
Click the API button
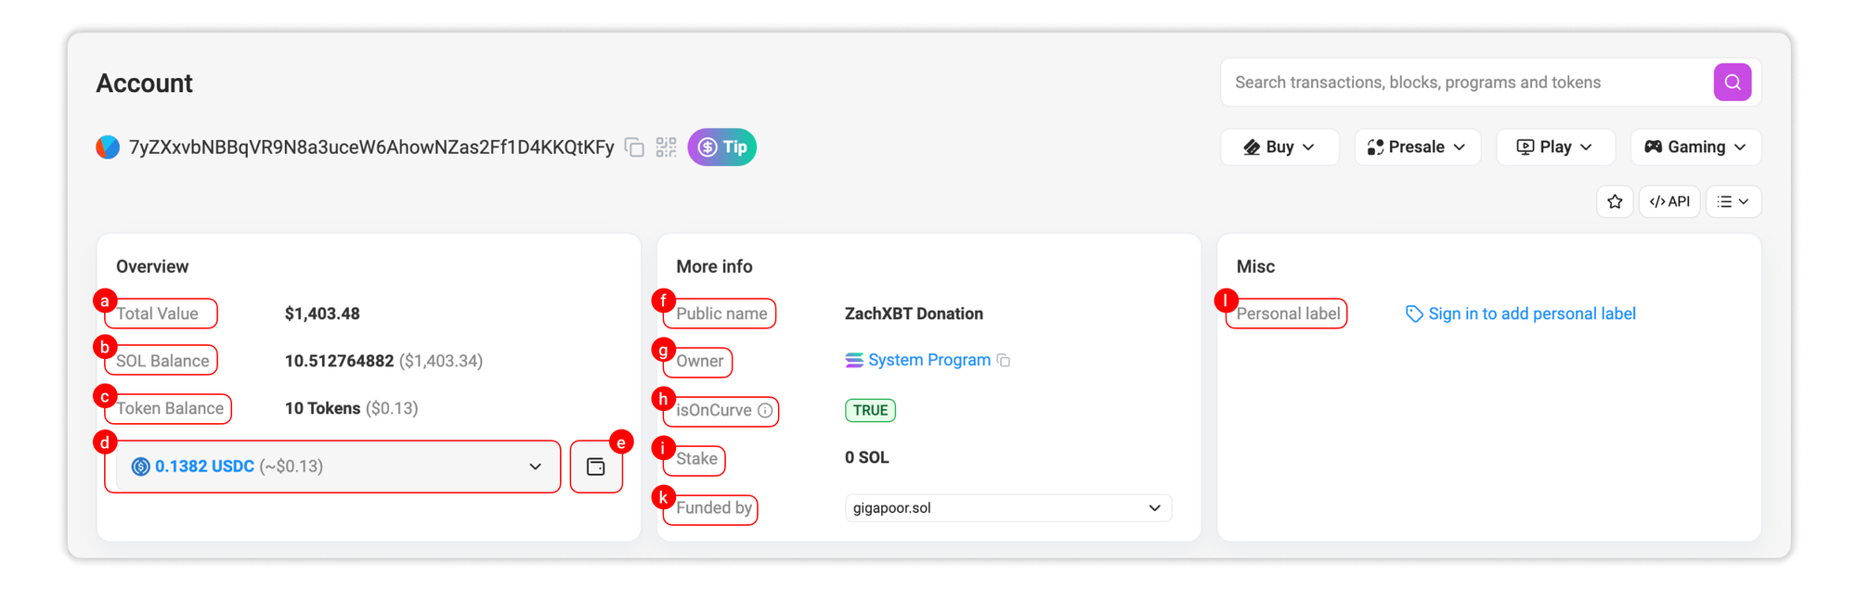1669,201
